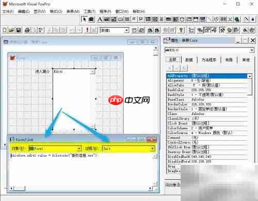
Task: Open the 工具(T) menu
Action: (89, 11)
